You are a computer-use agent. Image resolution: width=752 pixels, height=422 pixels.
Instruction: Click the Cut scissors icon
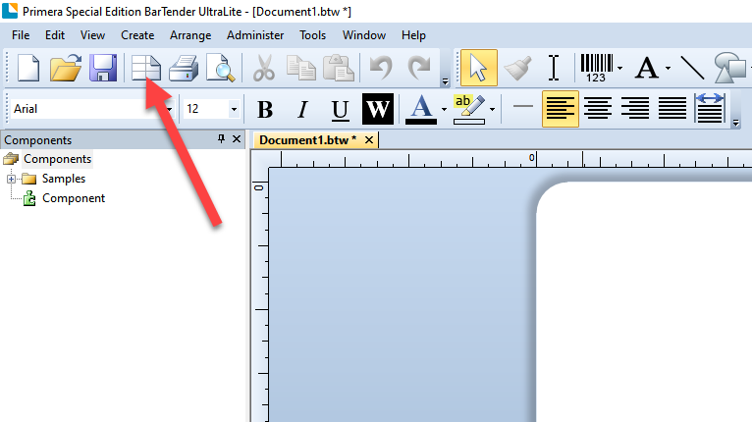pos(264,68)
